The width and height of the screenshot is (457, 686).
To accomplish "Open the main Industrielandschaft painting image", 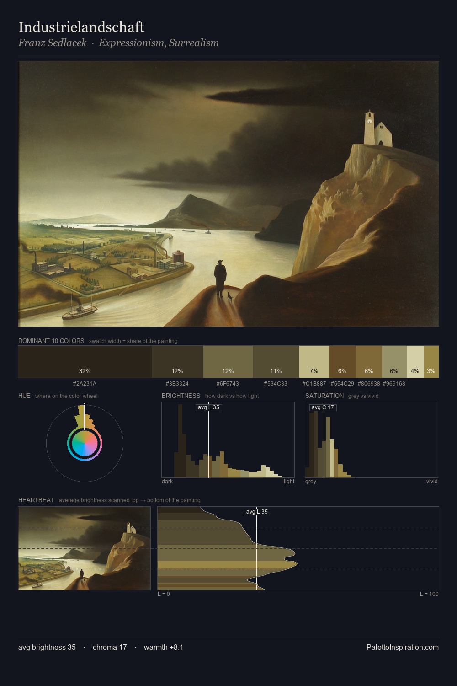I will [228, 194].
